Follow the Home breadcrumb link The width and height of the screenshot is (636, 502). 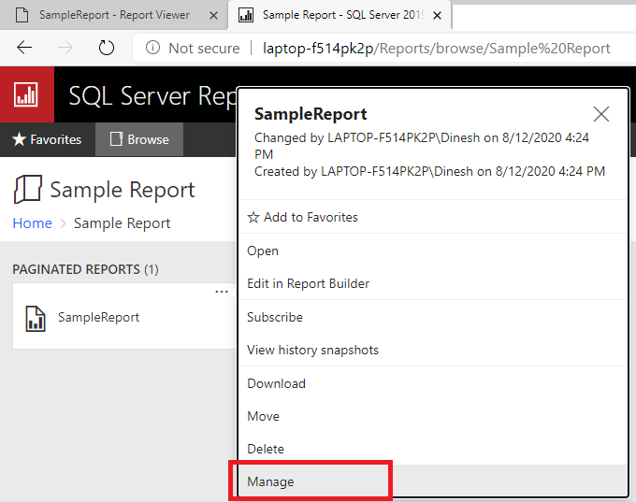[32, 223]
